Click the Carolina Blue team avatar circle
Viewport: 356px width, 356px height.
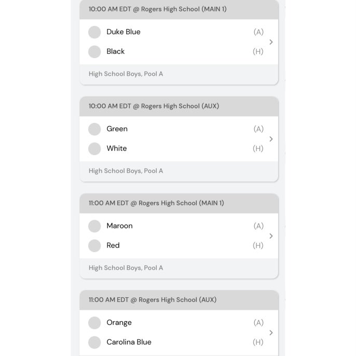[94, 342]
